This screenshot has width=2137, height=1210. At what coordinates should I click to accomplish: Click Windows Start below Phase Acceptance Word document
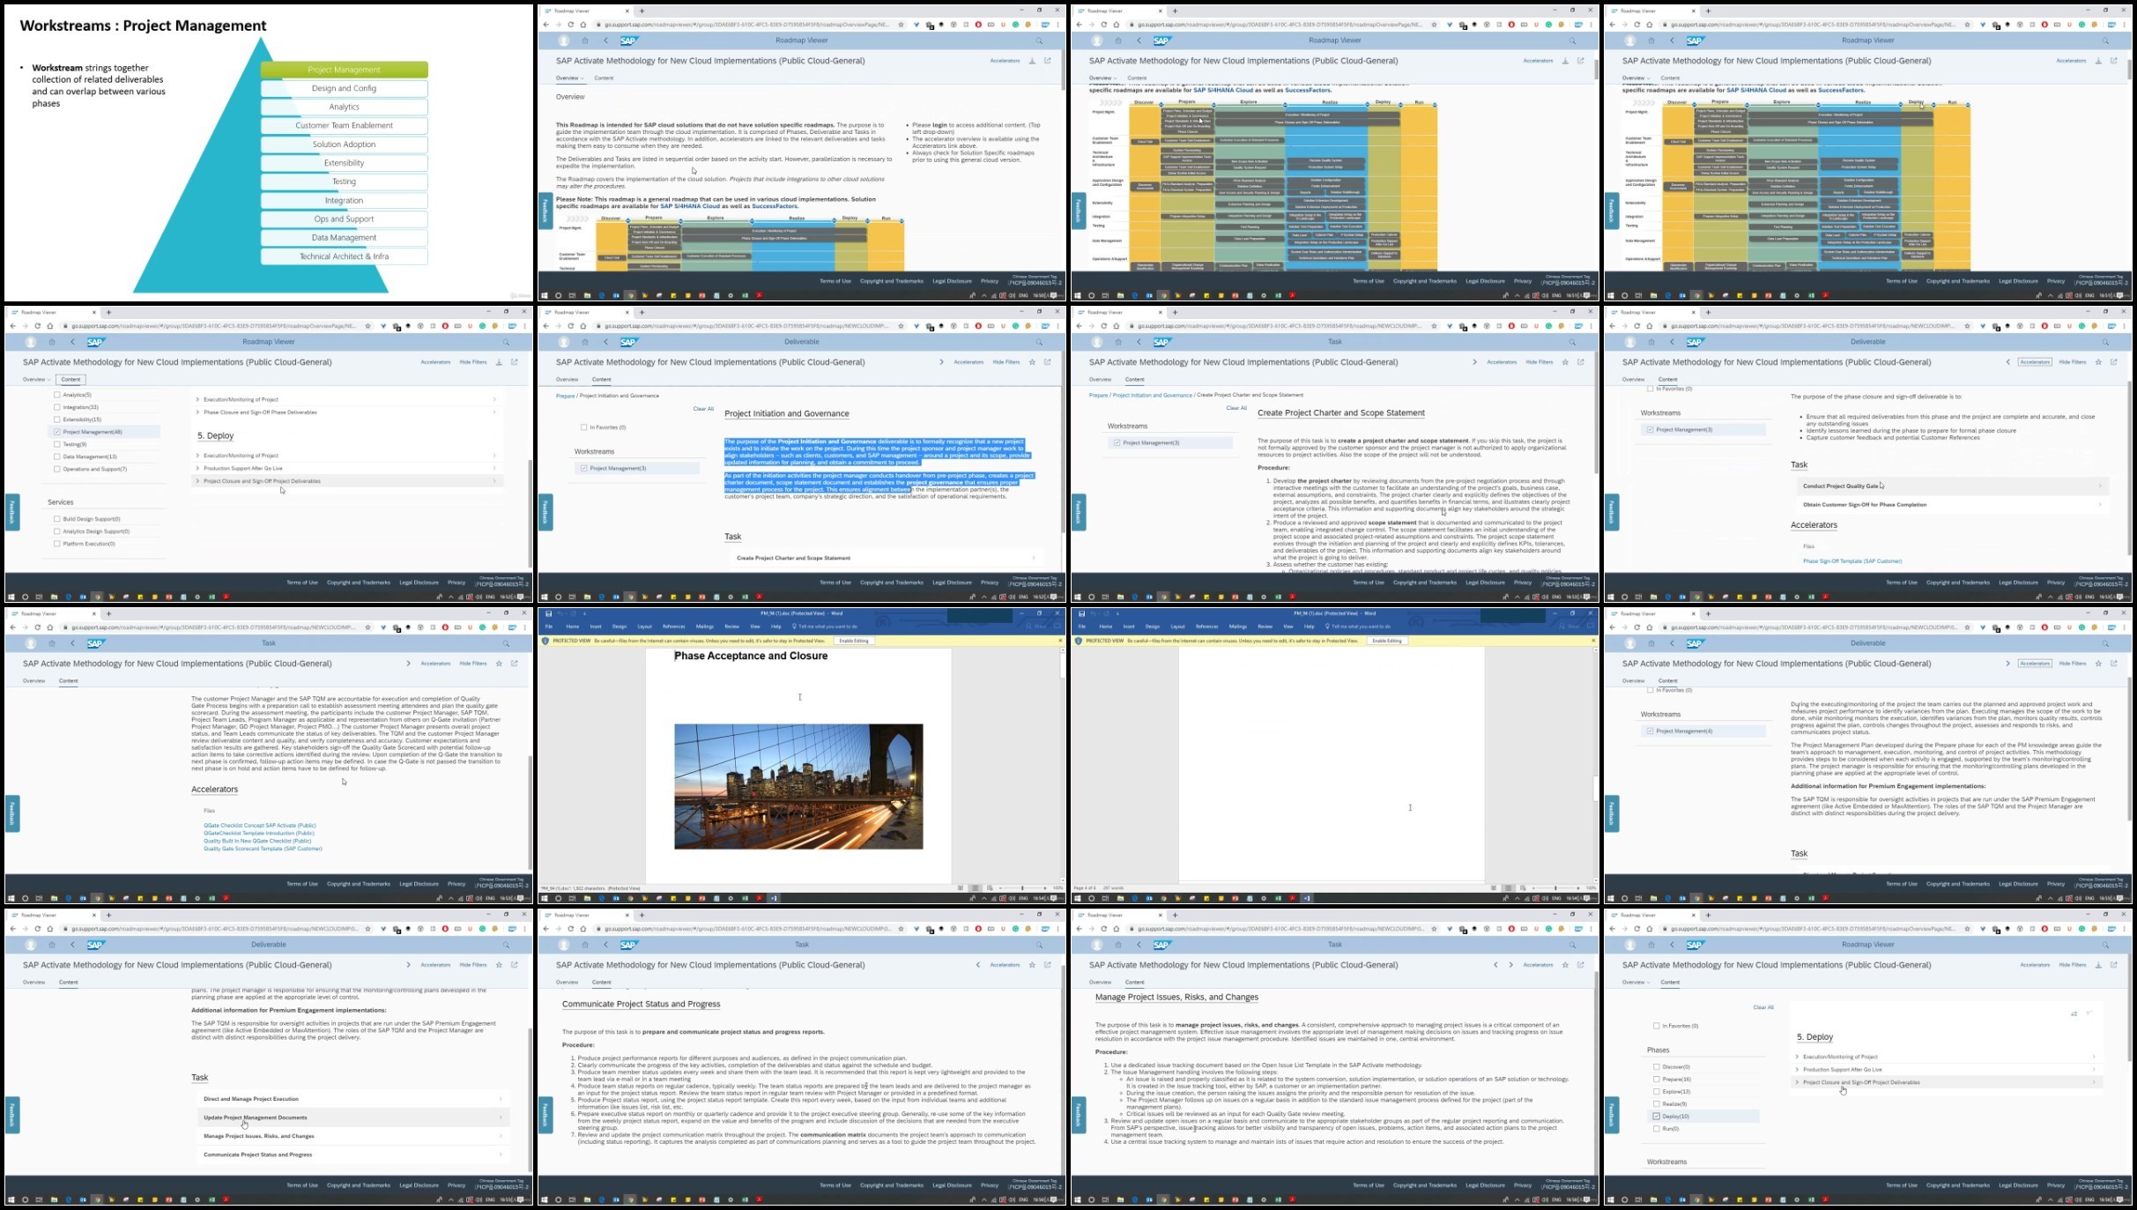click(x=544, y=898)
